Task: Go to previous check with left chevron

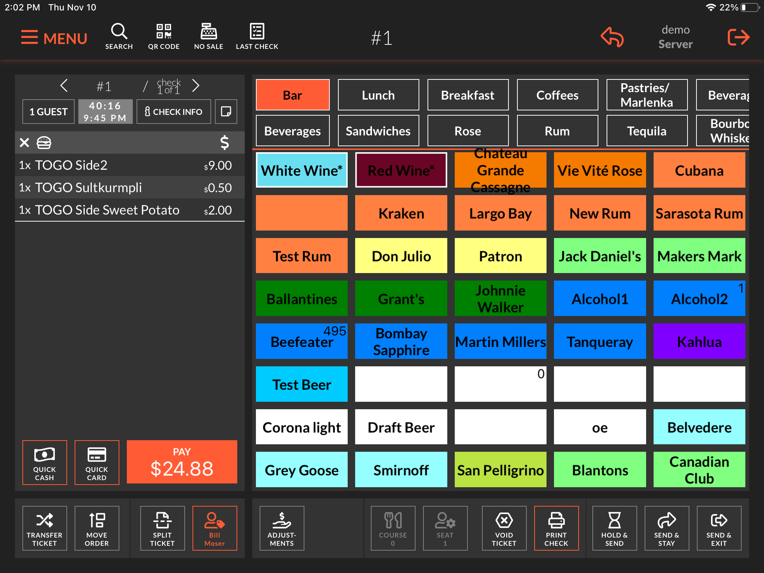Action: point(64,86)
